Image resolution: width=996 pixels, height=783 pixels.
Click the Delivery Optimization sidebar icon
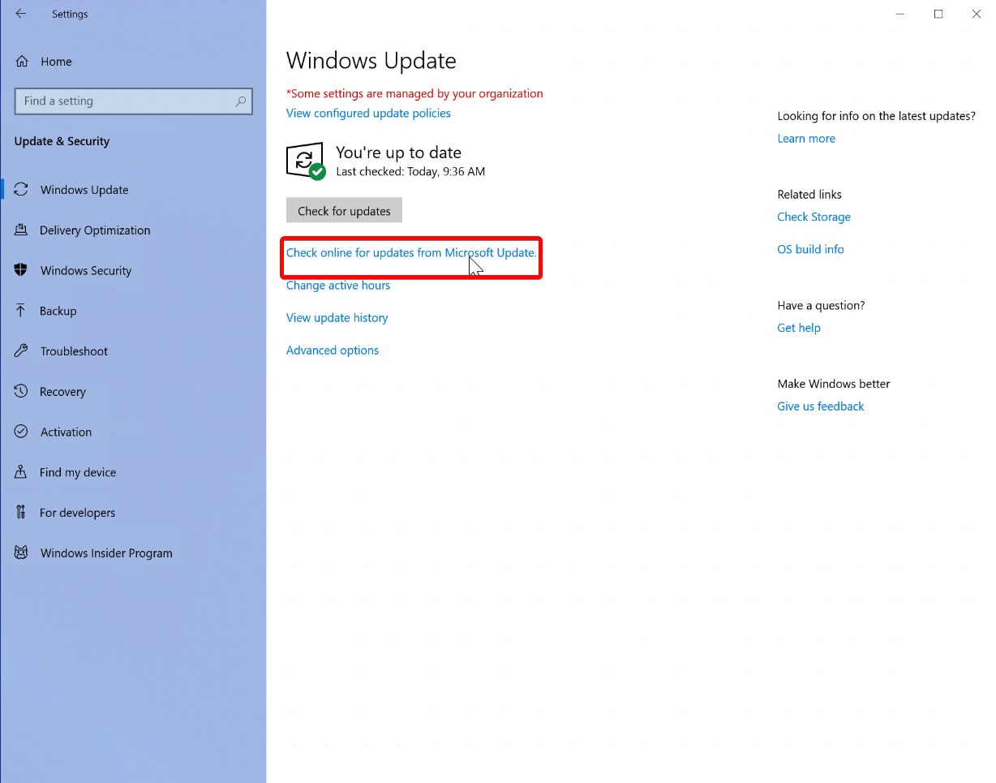tap(21, 230)
